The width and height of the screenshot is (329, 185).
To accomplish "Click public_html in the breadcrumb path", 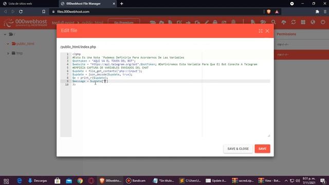I will (93, 23).
